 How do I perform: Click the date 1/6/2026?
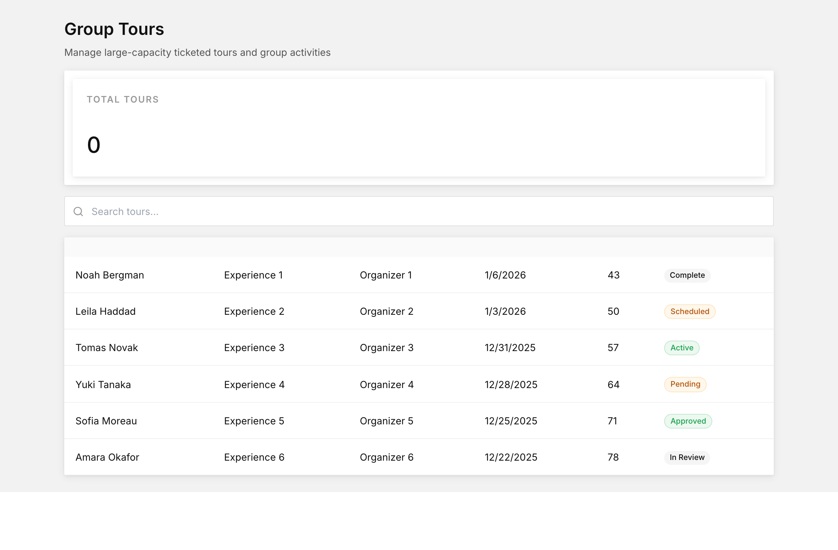pos(505,275)
